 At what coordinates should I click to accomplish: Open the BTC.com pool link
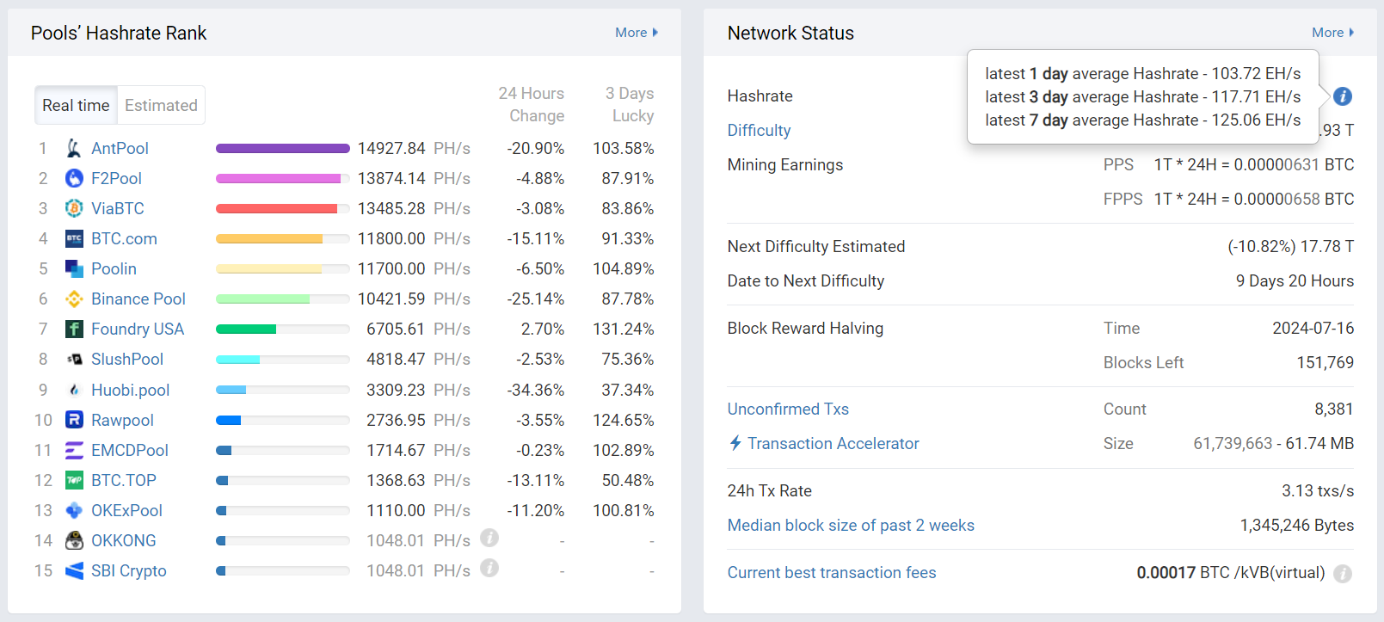124,238
